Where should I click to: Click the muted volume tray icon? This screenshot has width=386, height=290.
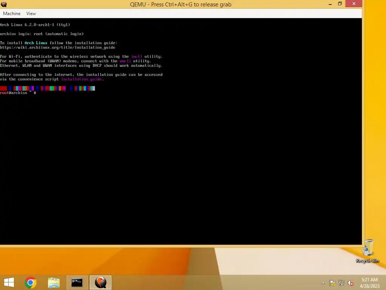350,283
